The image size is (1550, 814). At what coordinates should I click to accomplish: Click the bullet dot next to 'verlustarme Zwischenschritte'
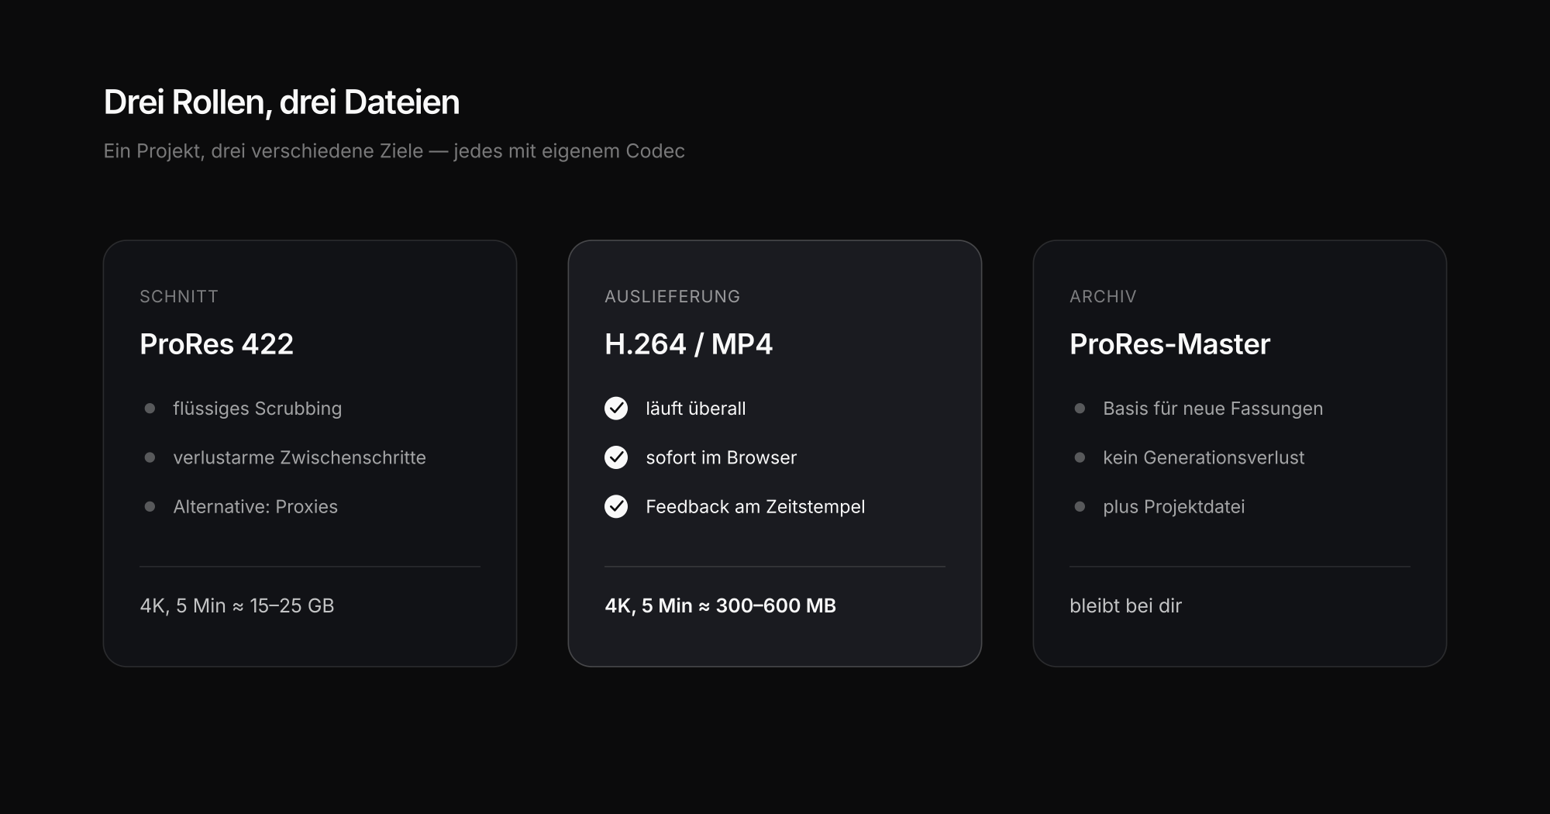150,457
